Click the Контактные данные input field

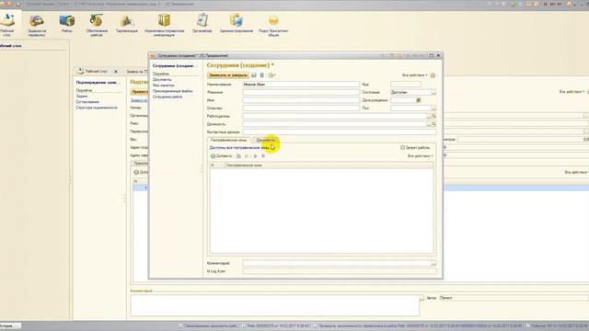pos(340,131)
